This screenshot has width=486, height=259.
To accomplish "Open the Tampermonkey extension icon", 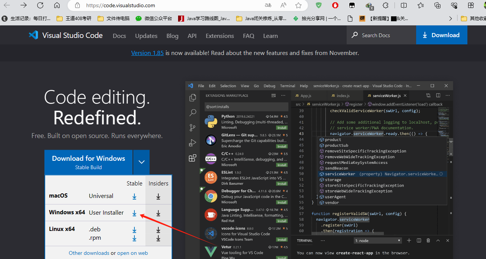I will tap(352, 5).
